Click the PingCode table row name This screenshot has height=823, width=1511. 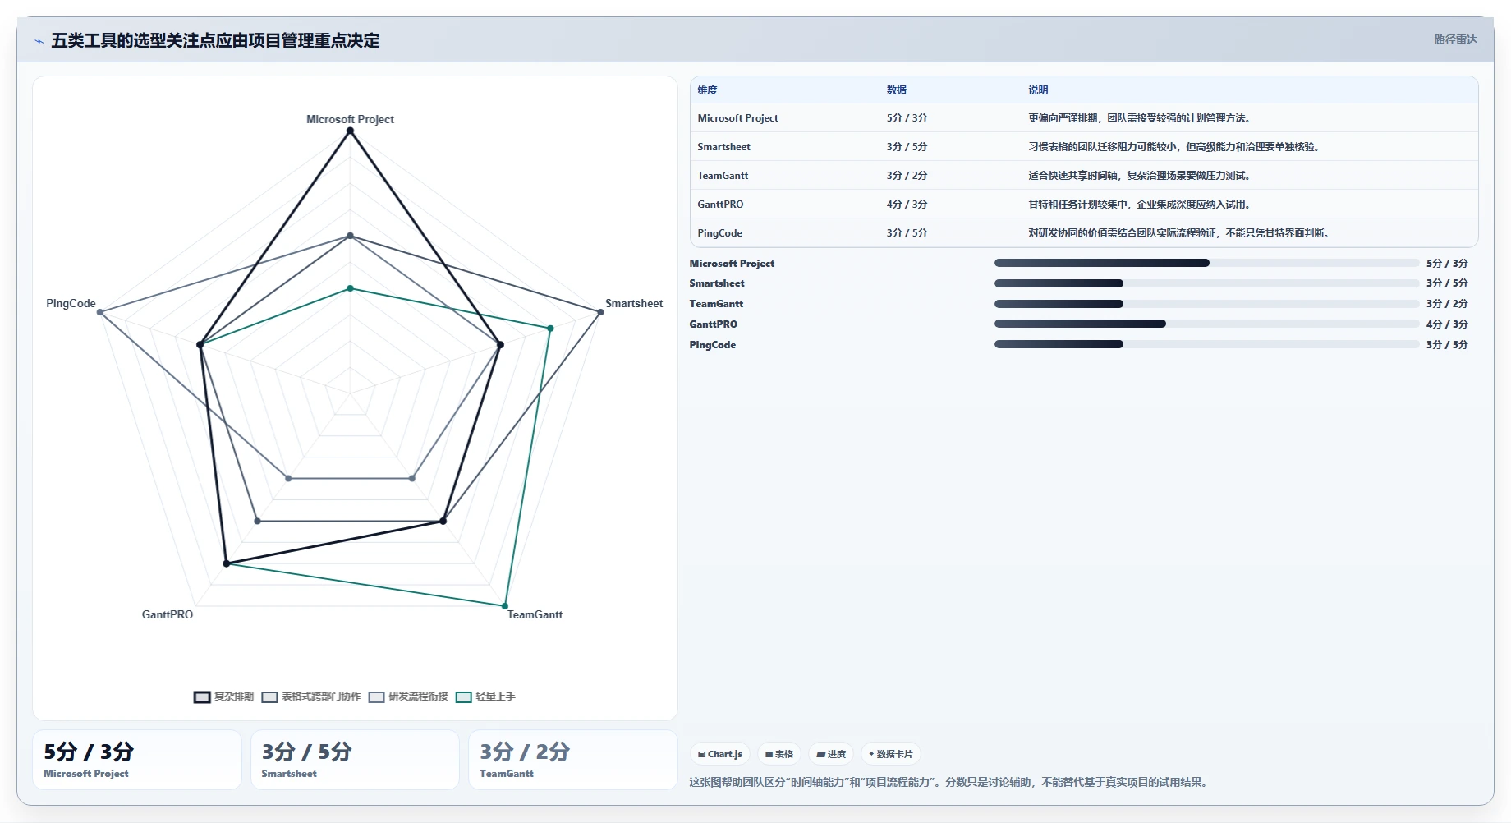tap(719, 233)
